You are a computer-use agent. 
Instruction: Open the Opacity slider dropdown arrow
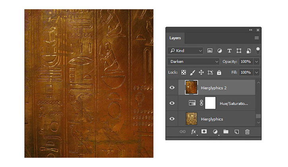257,61
